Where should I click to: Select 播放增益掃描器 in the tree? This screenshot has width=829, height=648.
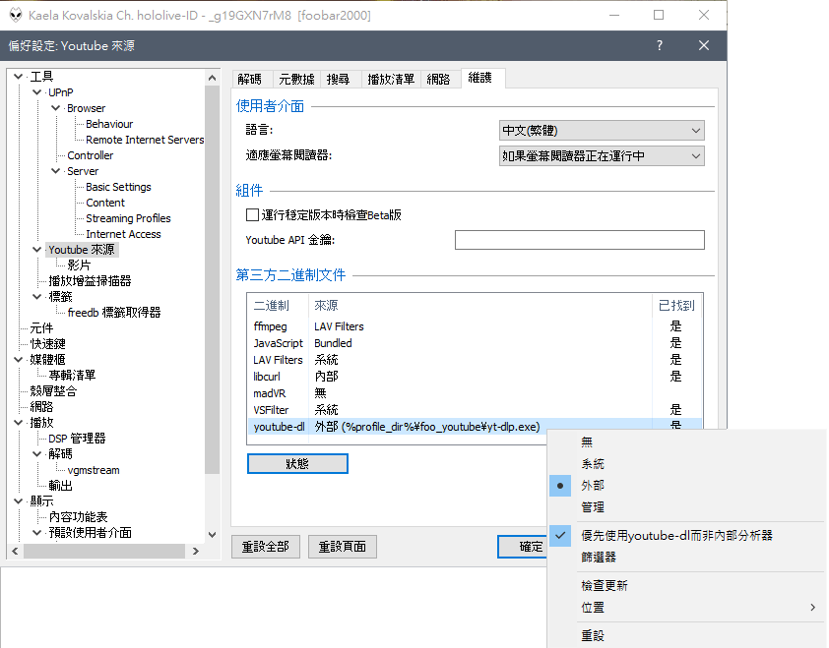90,281
